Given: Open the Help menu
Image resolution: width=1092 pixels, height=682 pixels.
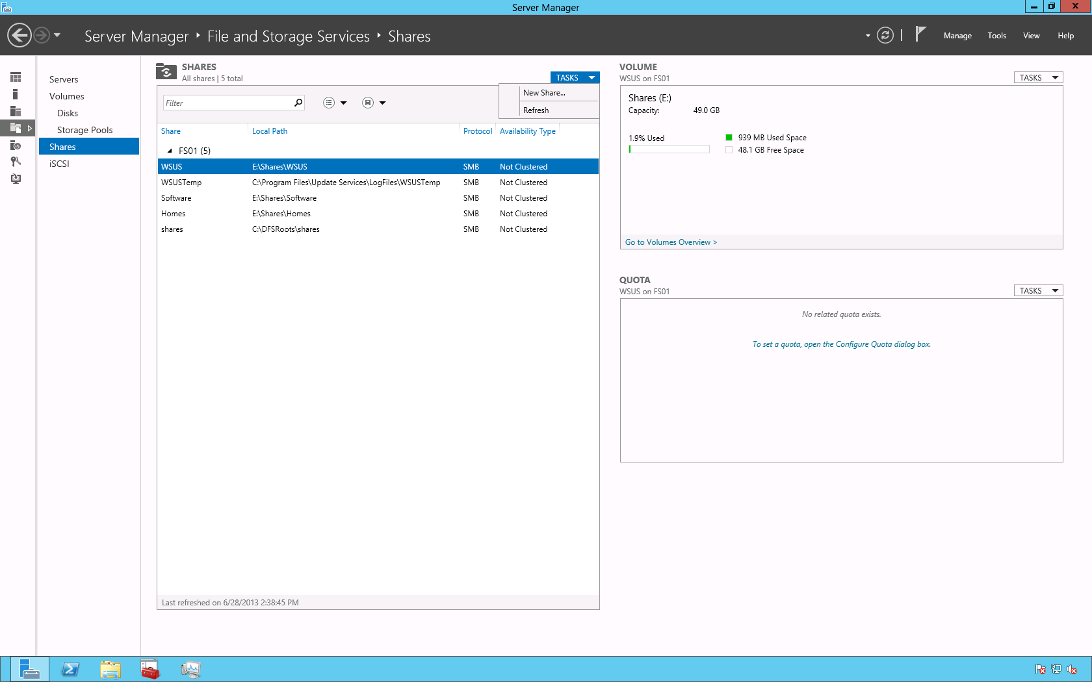Looking at the screenshot, I should pyautogui.click(x=1065, y=36).
